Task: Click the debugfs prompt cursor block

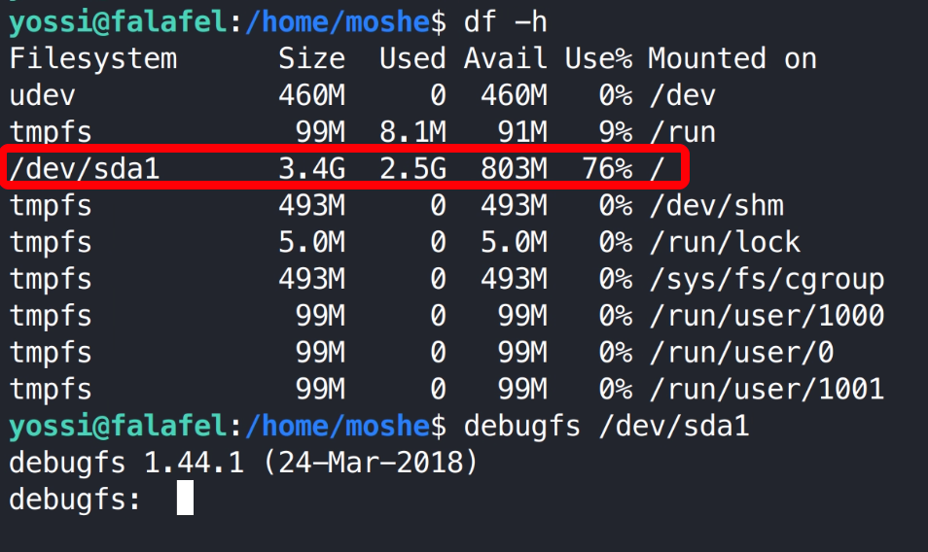Action: [x=185, y=500]
